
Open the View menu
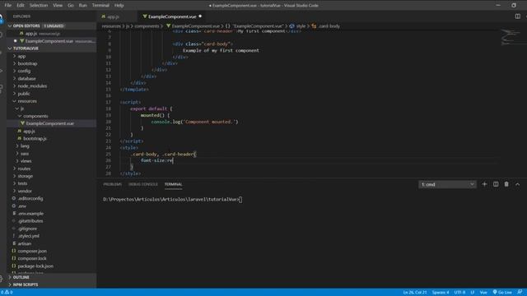(x=58, y=6)
